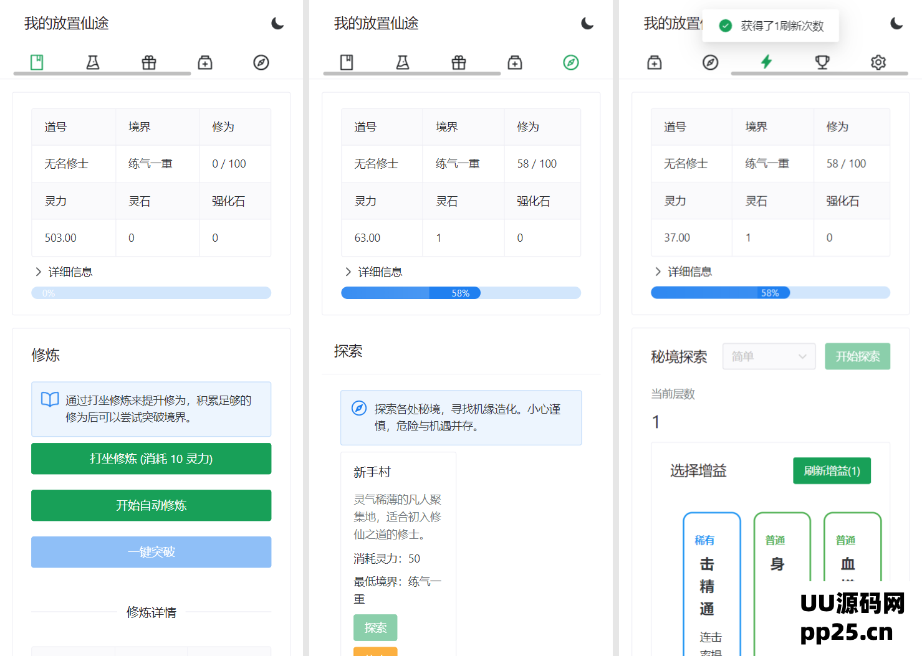Image resolution: width=922 pixels, height=656 pixels.
Task: Click the open book icon beside the 修炼 hint
Action: [x=49, y=400]
